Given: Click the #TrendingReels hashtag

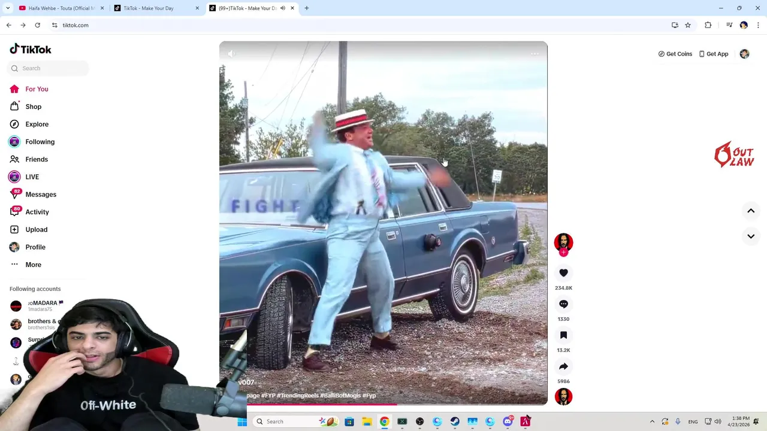Looking at the screenshot, I should (x=298, y=396).
